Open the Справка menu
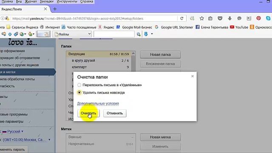272x153 pixels. [x=87, y=2]
